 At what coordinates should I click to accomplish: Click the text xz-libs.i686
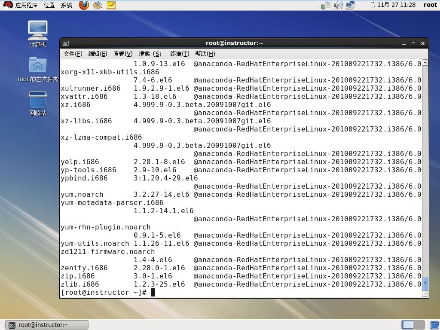[x=86, y=121]
